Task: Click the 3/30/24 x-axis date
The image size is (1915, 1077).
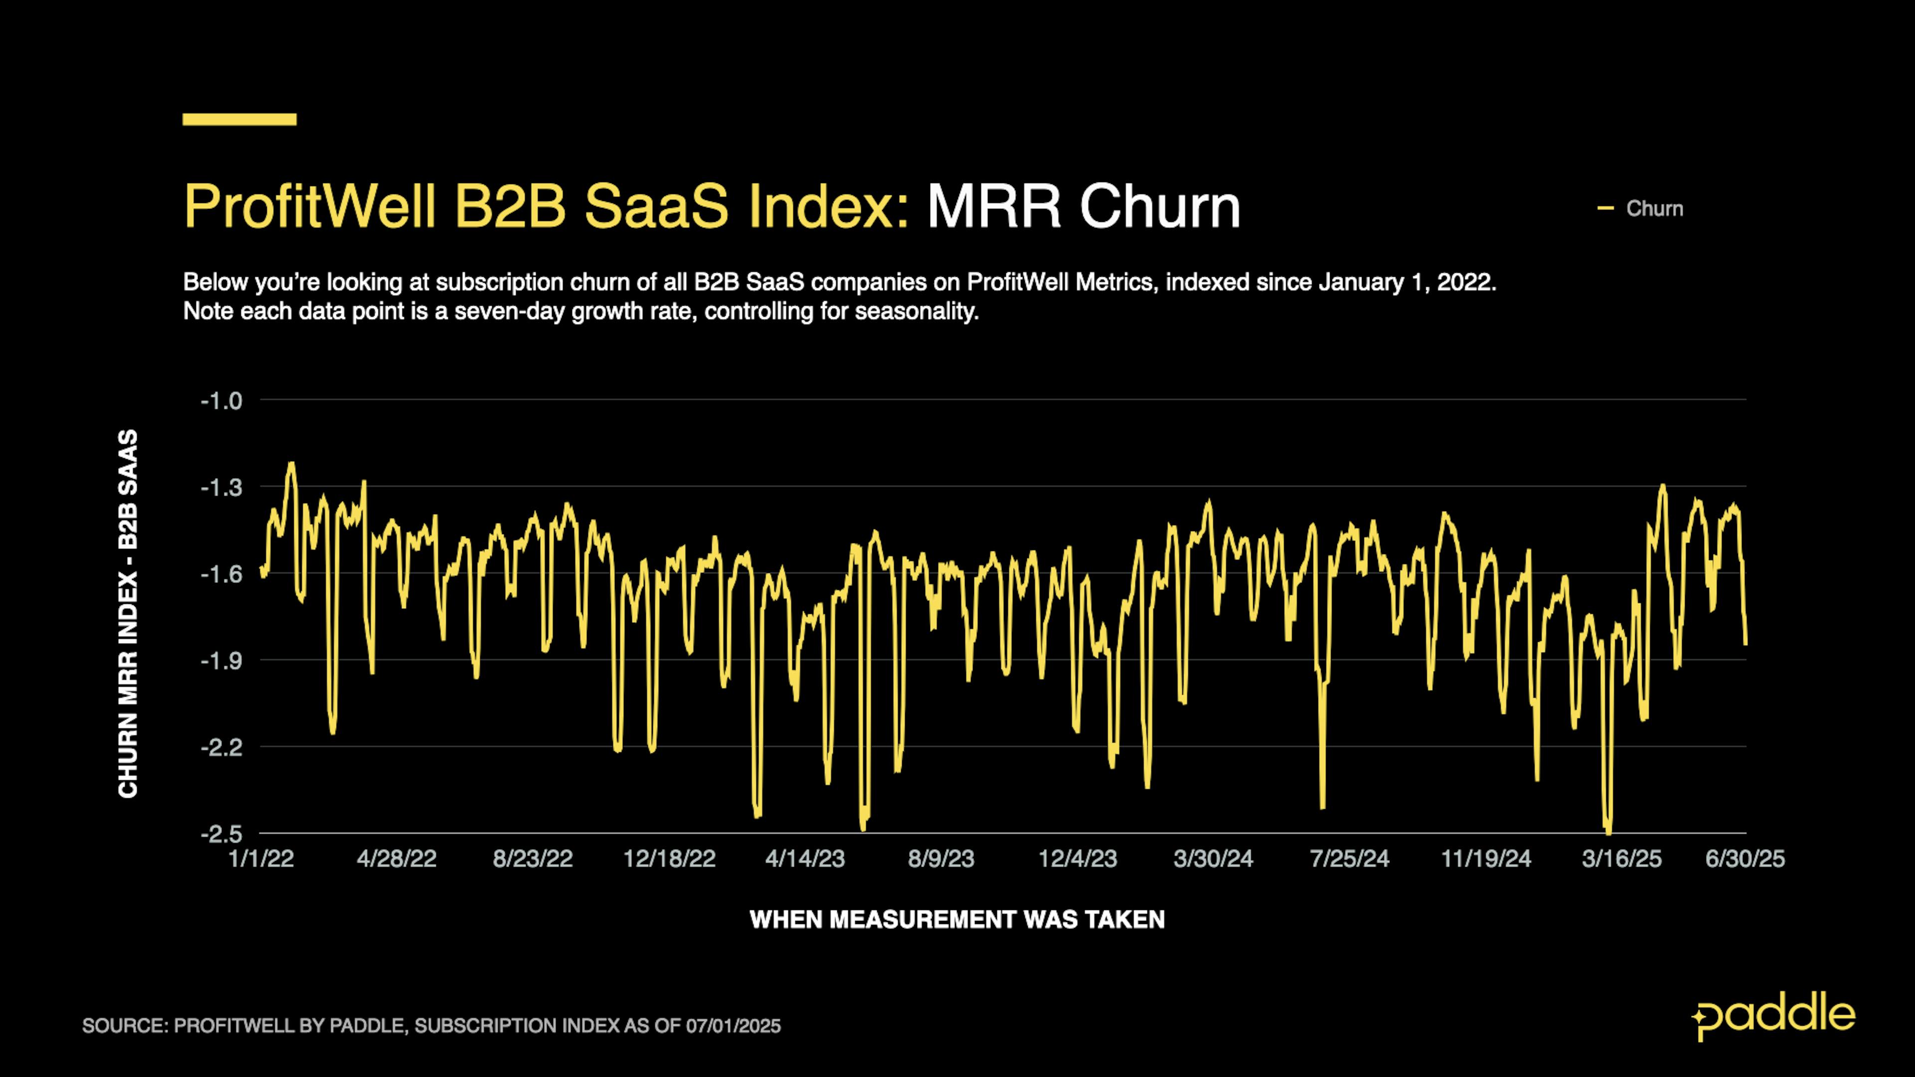Action: click(1213, 859)
